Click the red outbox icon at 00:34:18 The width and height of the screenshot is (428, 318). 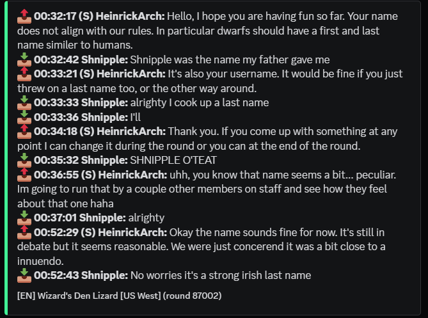click(x=24, y=132)
